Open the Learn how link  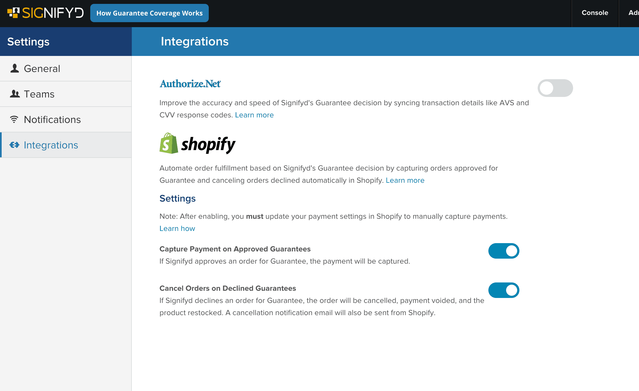click(x=177, y=228)
